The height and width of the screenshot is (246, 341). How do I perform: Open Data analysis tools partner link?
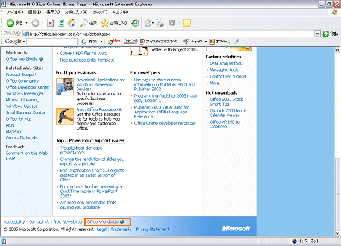click(226, 63)
